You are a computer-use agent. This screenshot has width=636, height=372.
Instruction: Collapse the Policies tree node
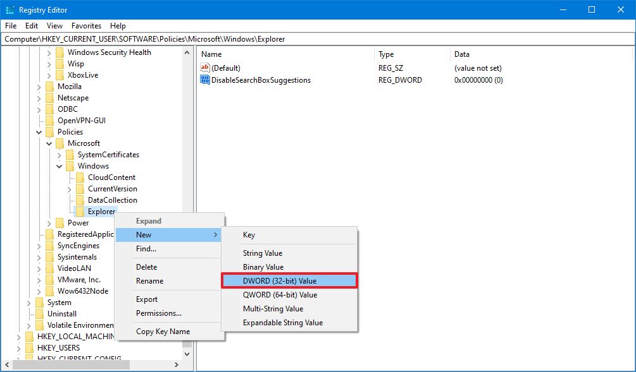coord(39,132)
